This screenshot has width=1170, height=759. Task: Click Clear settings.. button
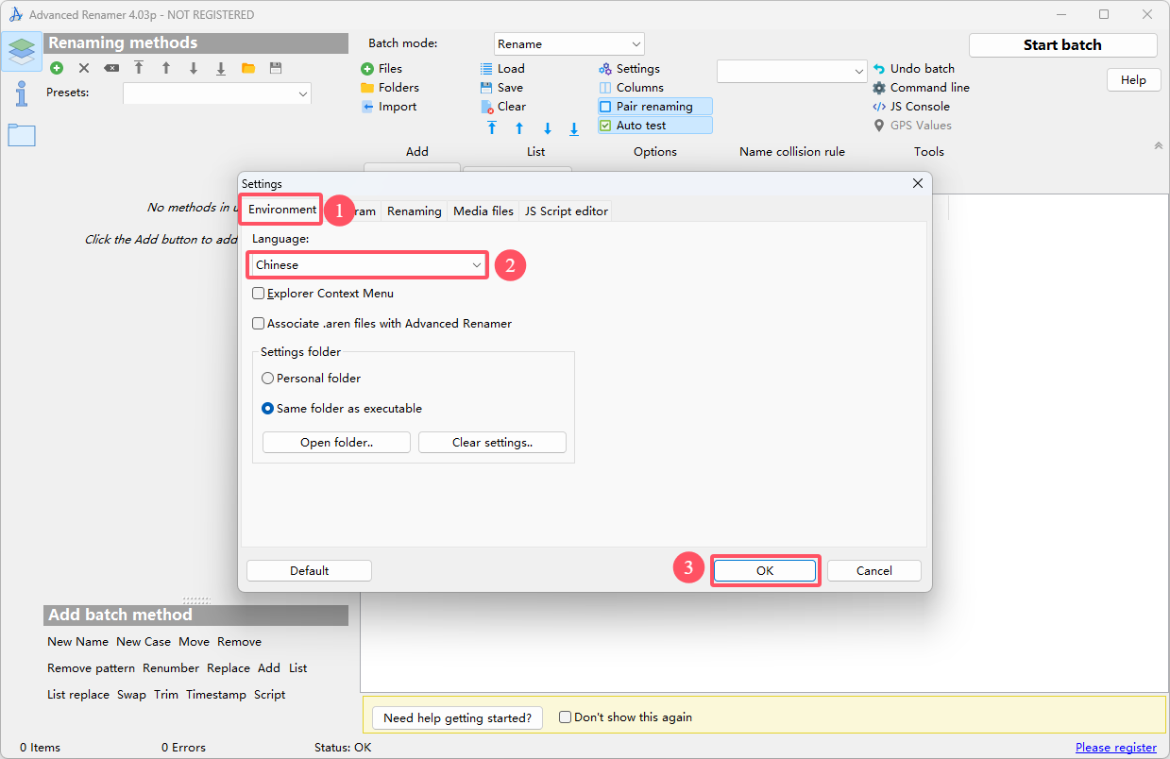tap(492, 443)
